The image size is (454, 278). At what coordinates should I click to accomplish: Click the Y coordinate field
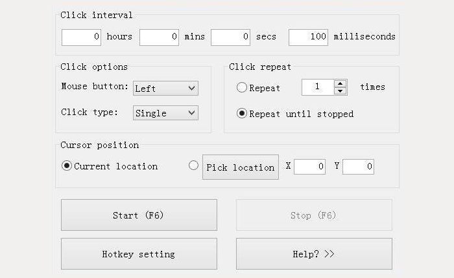coord(358,167)
